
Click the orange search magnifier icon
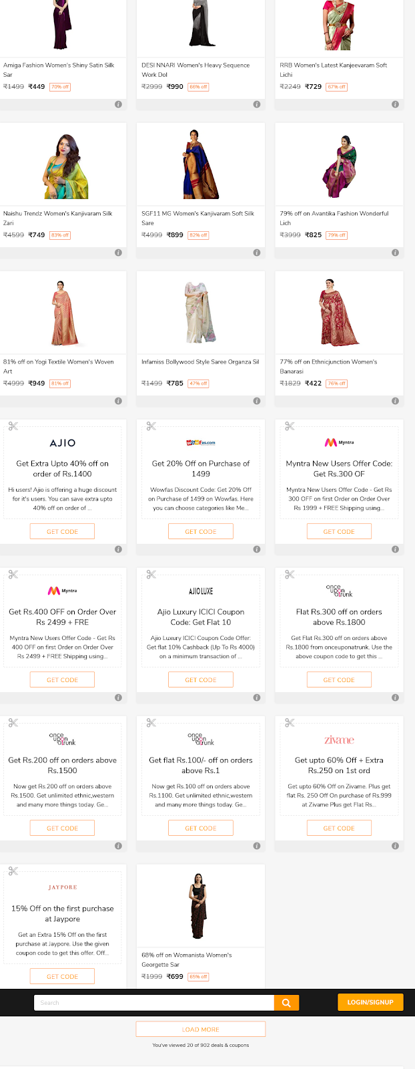[286, 1002]
